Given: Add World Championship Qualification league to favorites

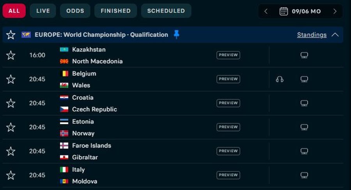Looking at the screenshot, I should (x=11, y=35).
